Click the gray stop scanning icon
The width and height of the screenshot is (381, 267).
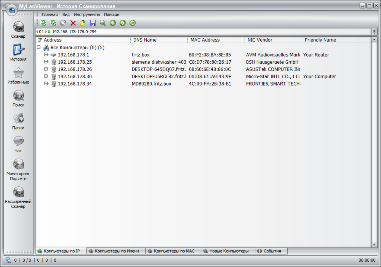tap(63, 23)
